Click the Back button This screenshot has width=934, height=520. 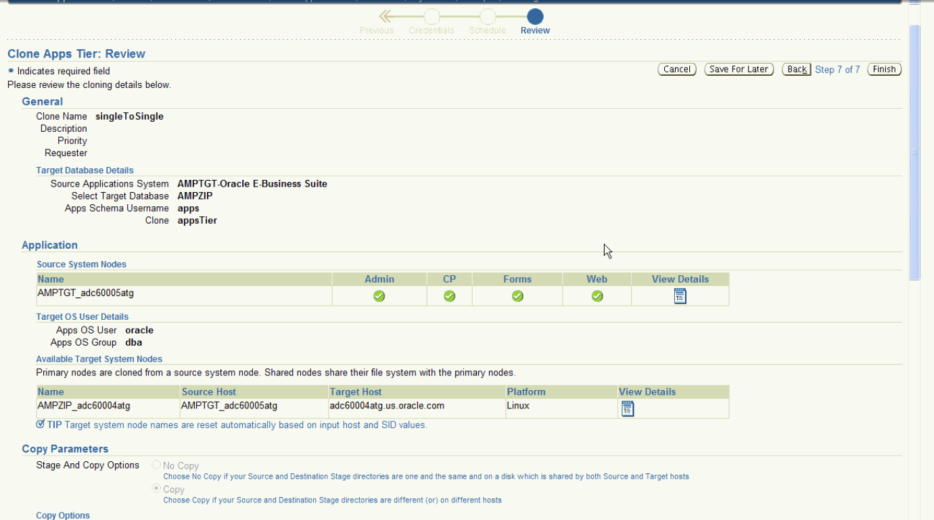click(797, 70)
